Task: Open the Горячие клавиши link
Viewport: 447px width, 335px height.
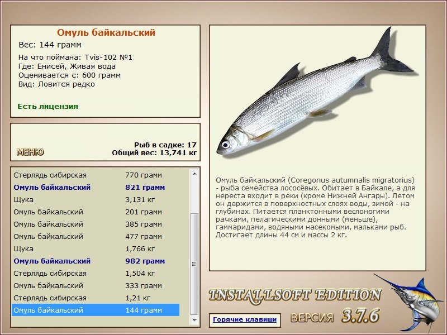Action: (x=245, y=319)
